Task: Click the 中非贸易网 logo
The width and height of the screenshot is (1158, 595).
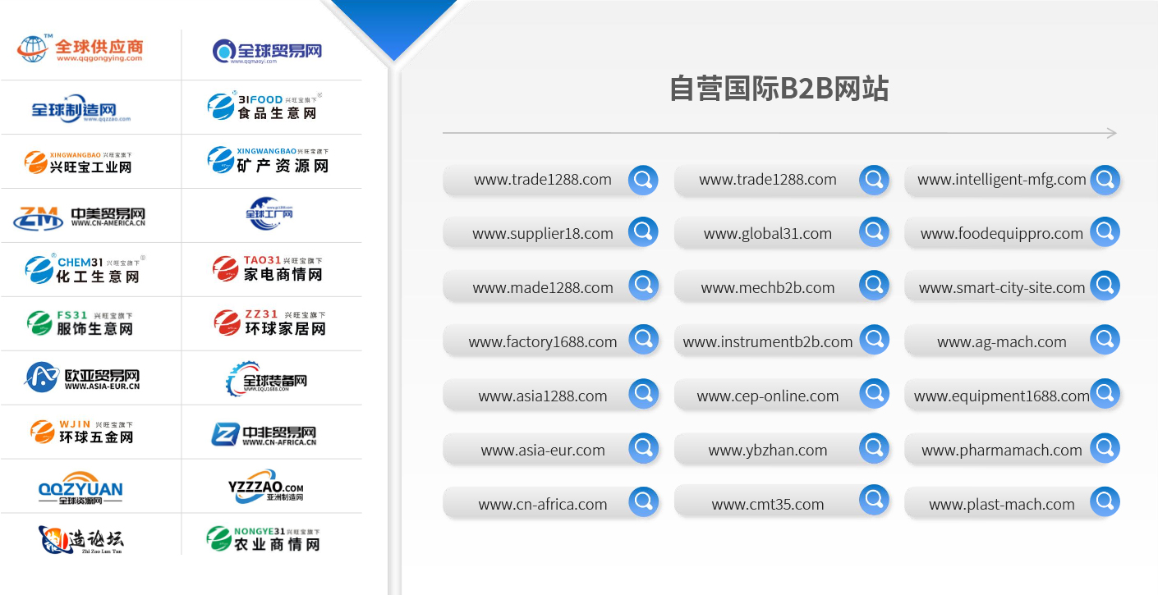Action: 264,434
